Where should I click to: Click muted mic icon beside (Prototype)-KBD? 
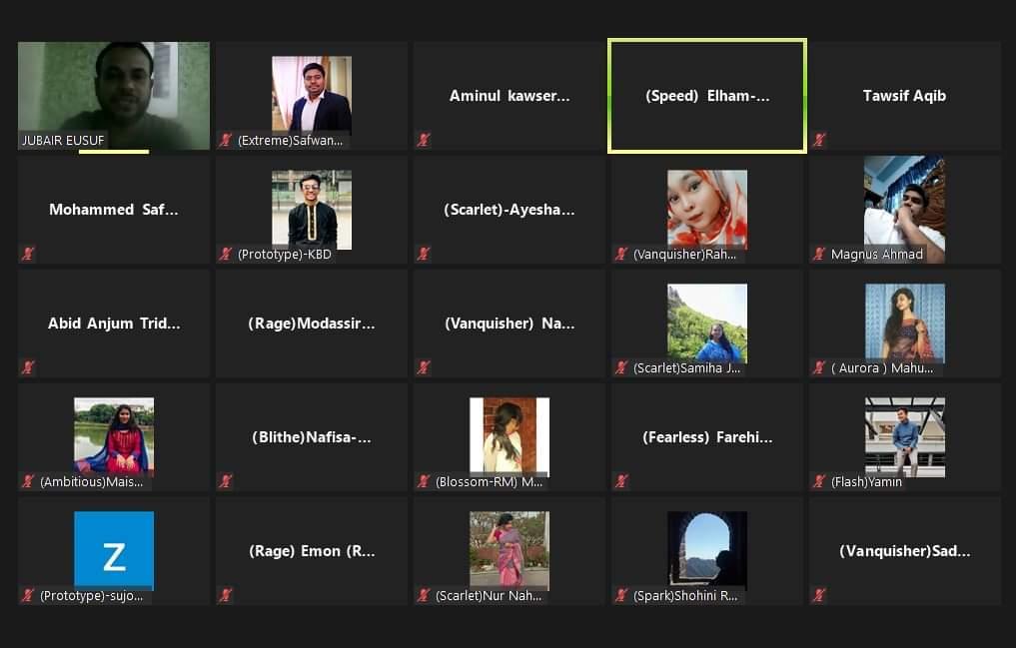click(226, 254)
